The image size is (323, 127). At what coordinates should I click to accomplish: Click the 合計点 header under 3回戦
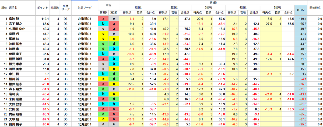coord(219,13)
